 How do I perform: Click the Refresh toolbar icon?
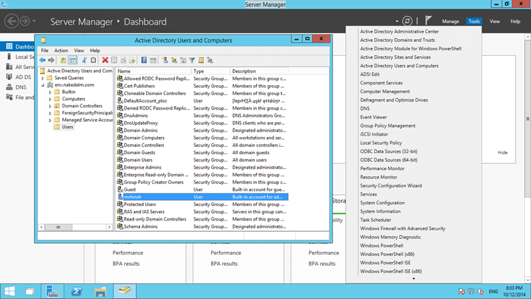123,60
